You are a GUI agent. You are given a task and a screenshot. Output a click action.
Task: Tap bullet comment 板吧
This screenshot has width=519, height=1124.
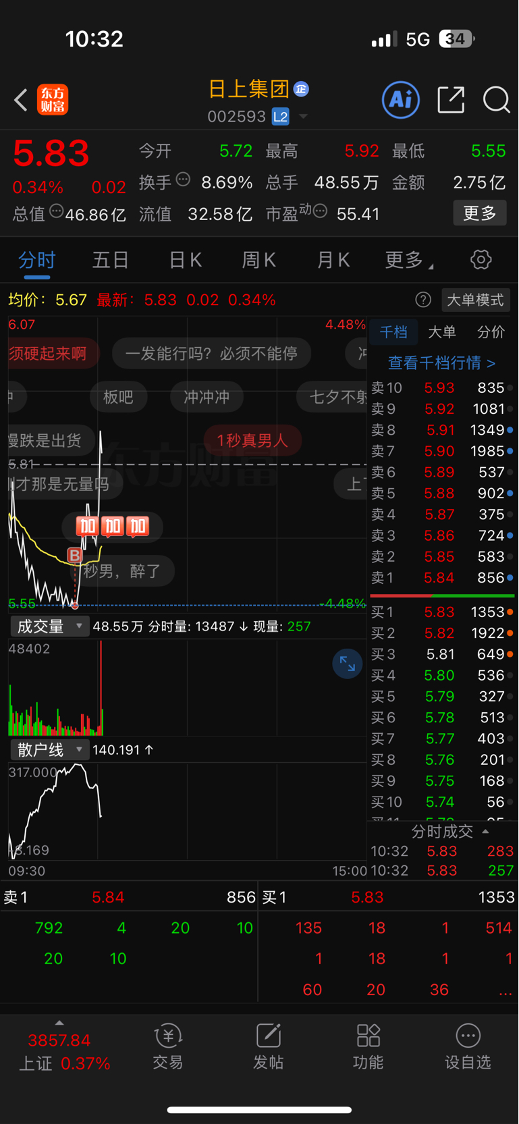coord(118,397)
